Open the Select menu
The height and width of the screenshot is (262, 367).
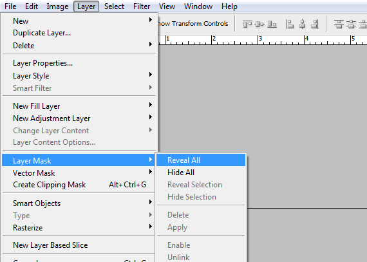click(114, 6)
